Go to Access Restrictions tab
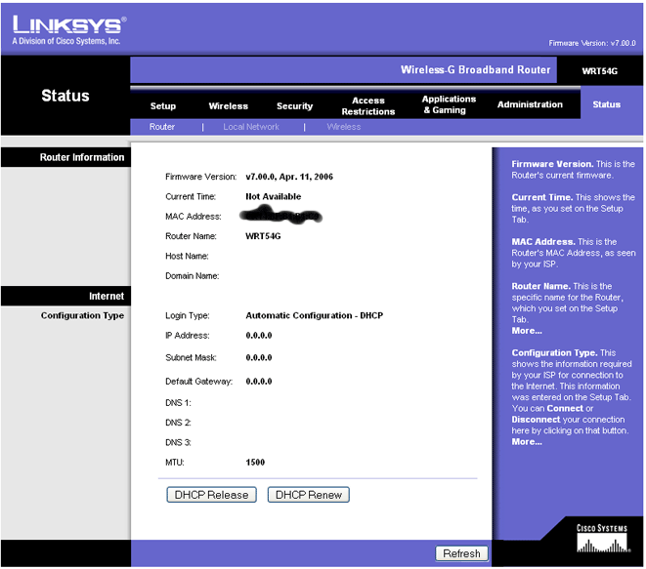 tap(368, 106)
